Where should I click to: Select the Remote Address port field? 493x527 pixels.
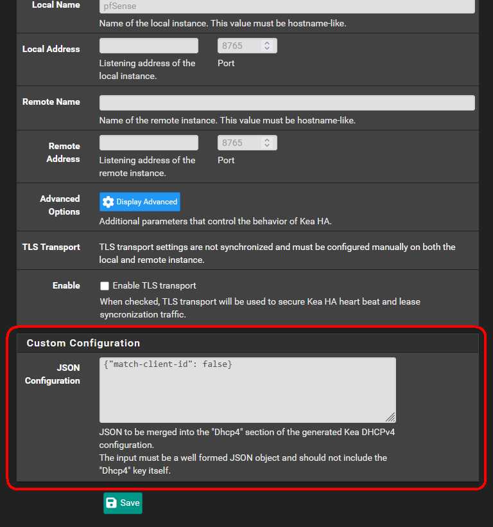239,143
